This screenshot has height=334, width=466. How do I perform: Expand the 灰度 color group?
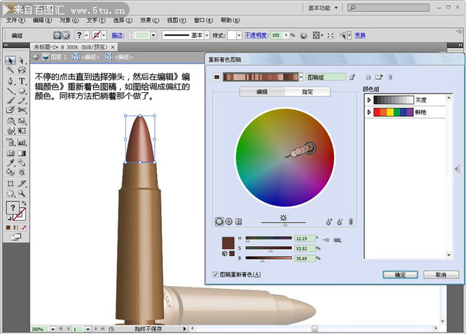click(370, 101)
